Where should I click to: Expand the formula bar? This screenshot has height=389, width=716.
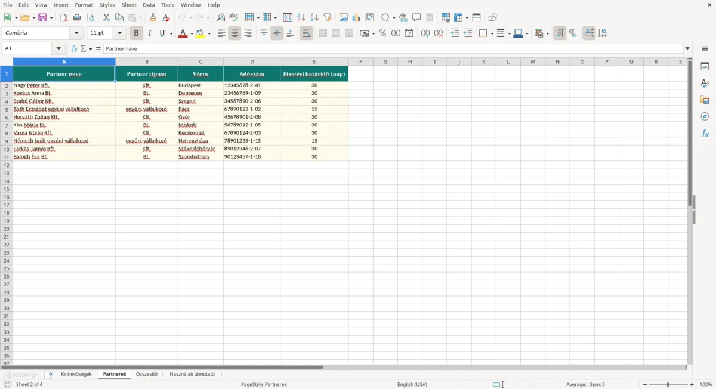[688, 49]
